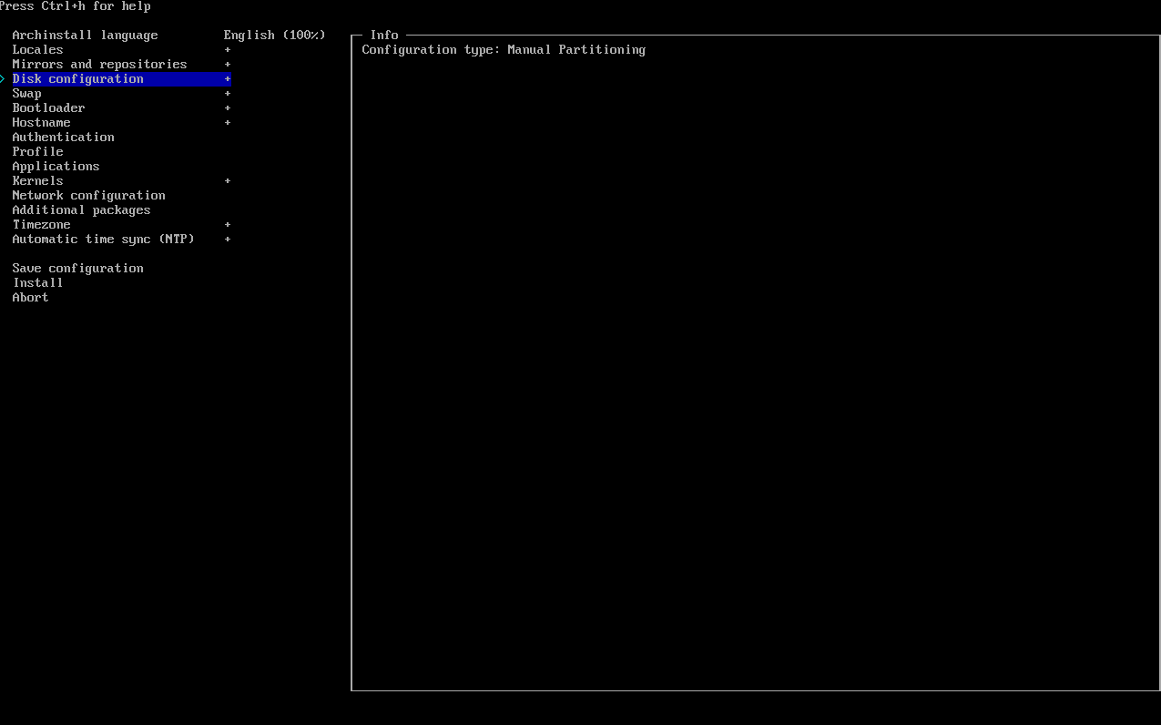Open the Timezone menu entry
Screen dimensions: 1161x725
[41, 224]
